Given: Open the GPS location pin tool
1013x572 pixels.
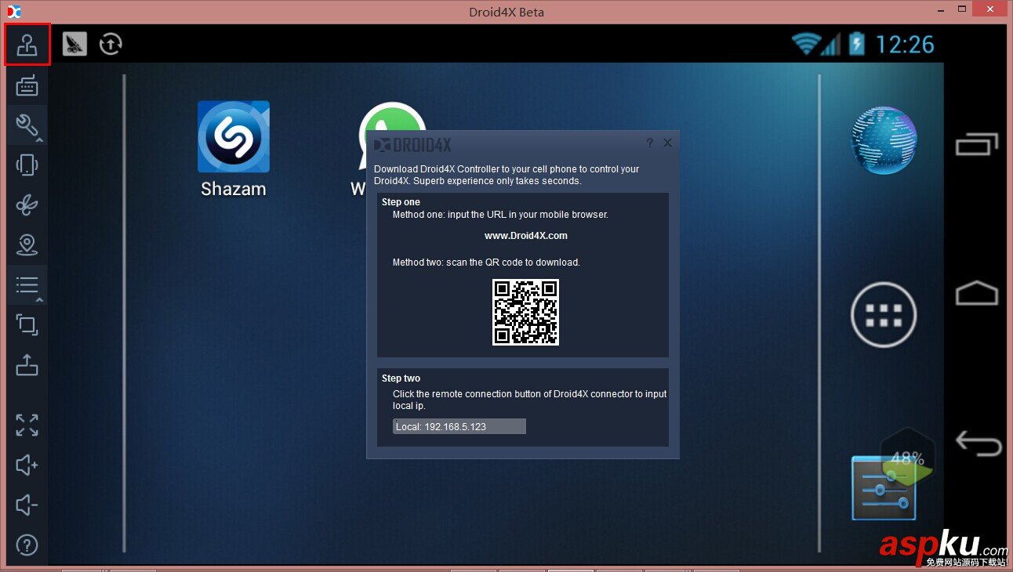Looking at the screenshot, I should (27, 244).
